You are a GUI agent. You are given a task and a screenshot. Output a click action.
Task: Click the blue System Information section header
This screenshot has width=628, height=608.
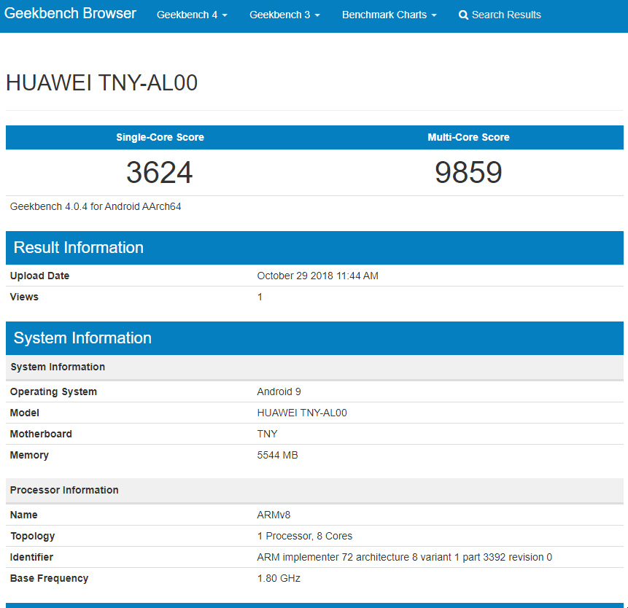click(314, 338)
